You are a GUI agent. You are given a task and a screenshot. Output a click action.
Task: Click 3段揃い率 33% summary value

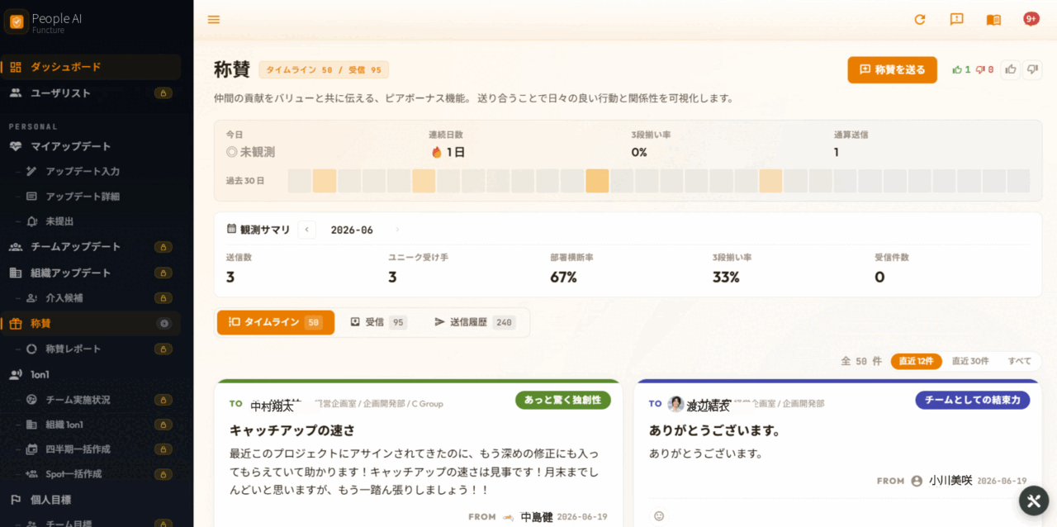click(x=726, y=278)
